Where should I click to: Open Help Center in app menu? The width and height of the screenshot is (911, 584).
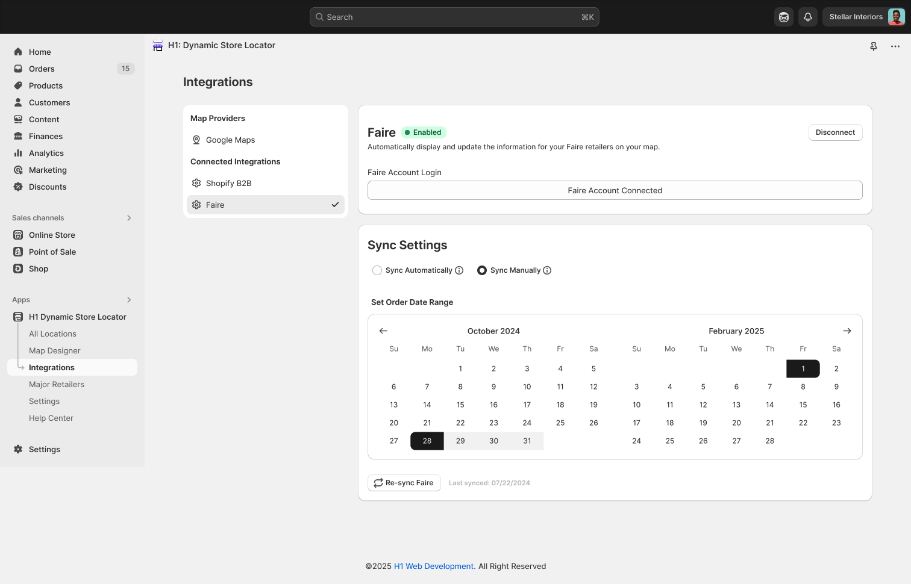[x=51, y=418]
